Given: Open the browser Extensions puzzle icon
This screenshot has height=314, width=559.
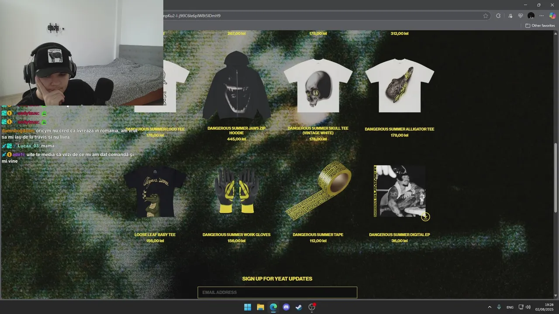Looking at the screenshot, I should (498, 16).
